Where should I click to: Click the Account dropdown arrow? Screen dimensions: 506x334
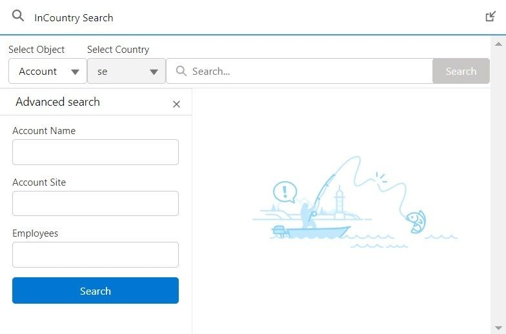coord(76,72)
